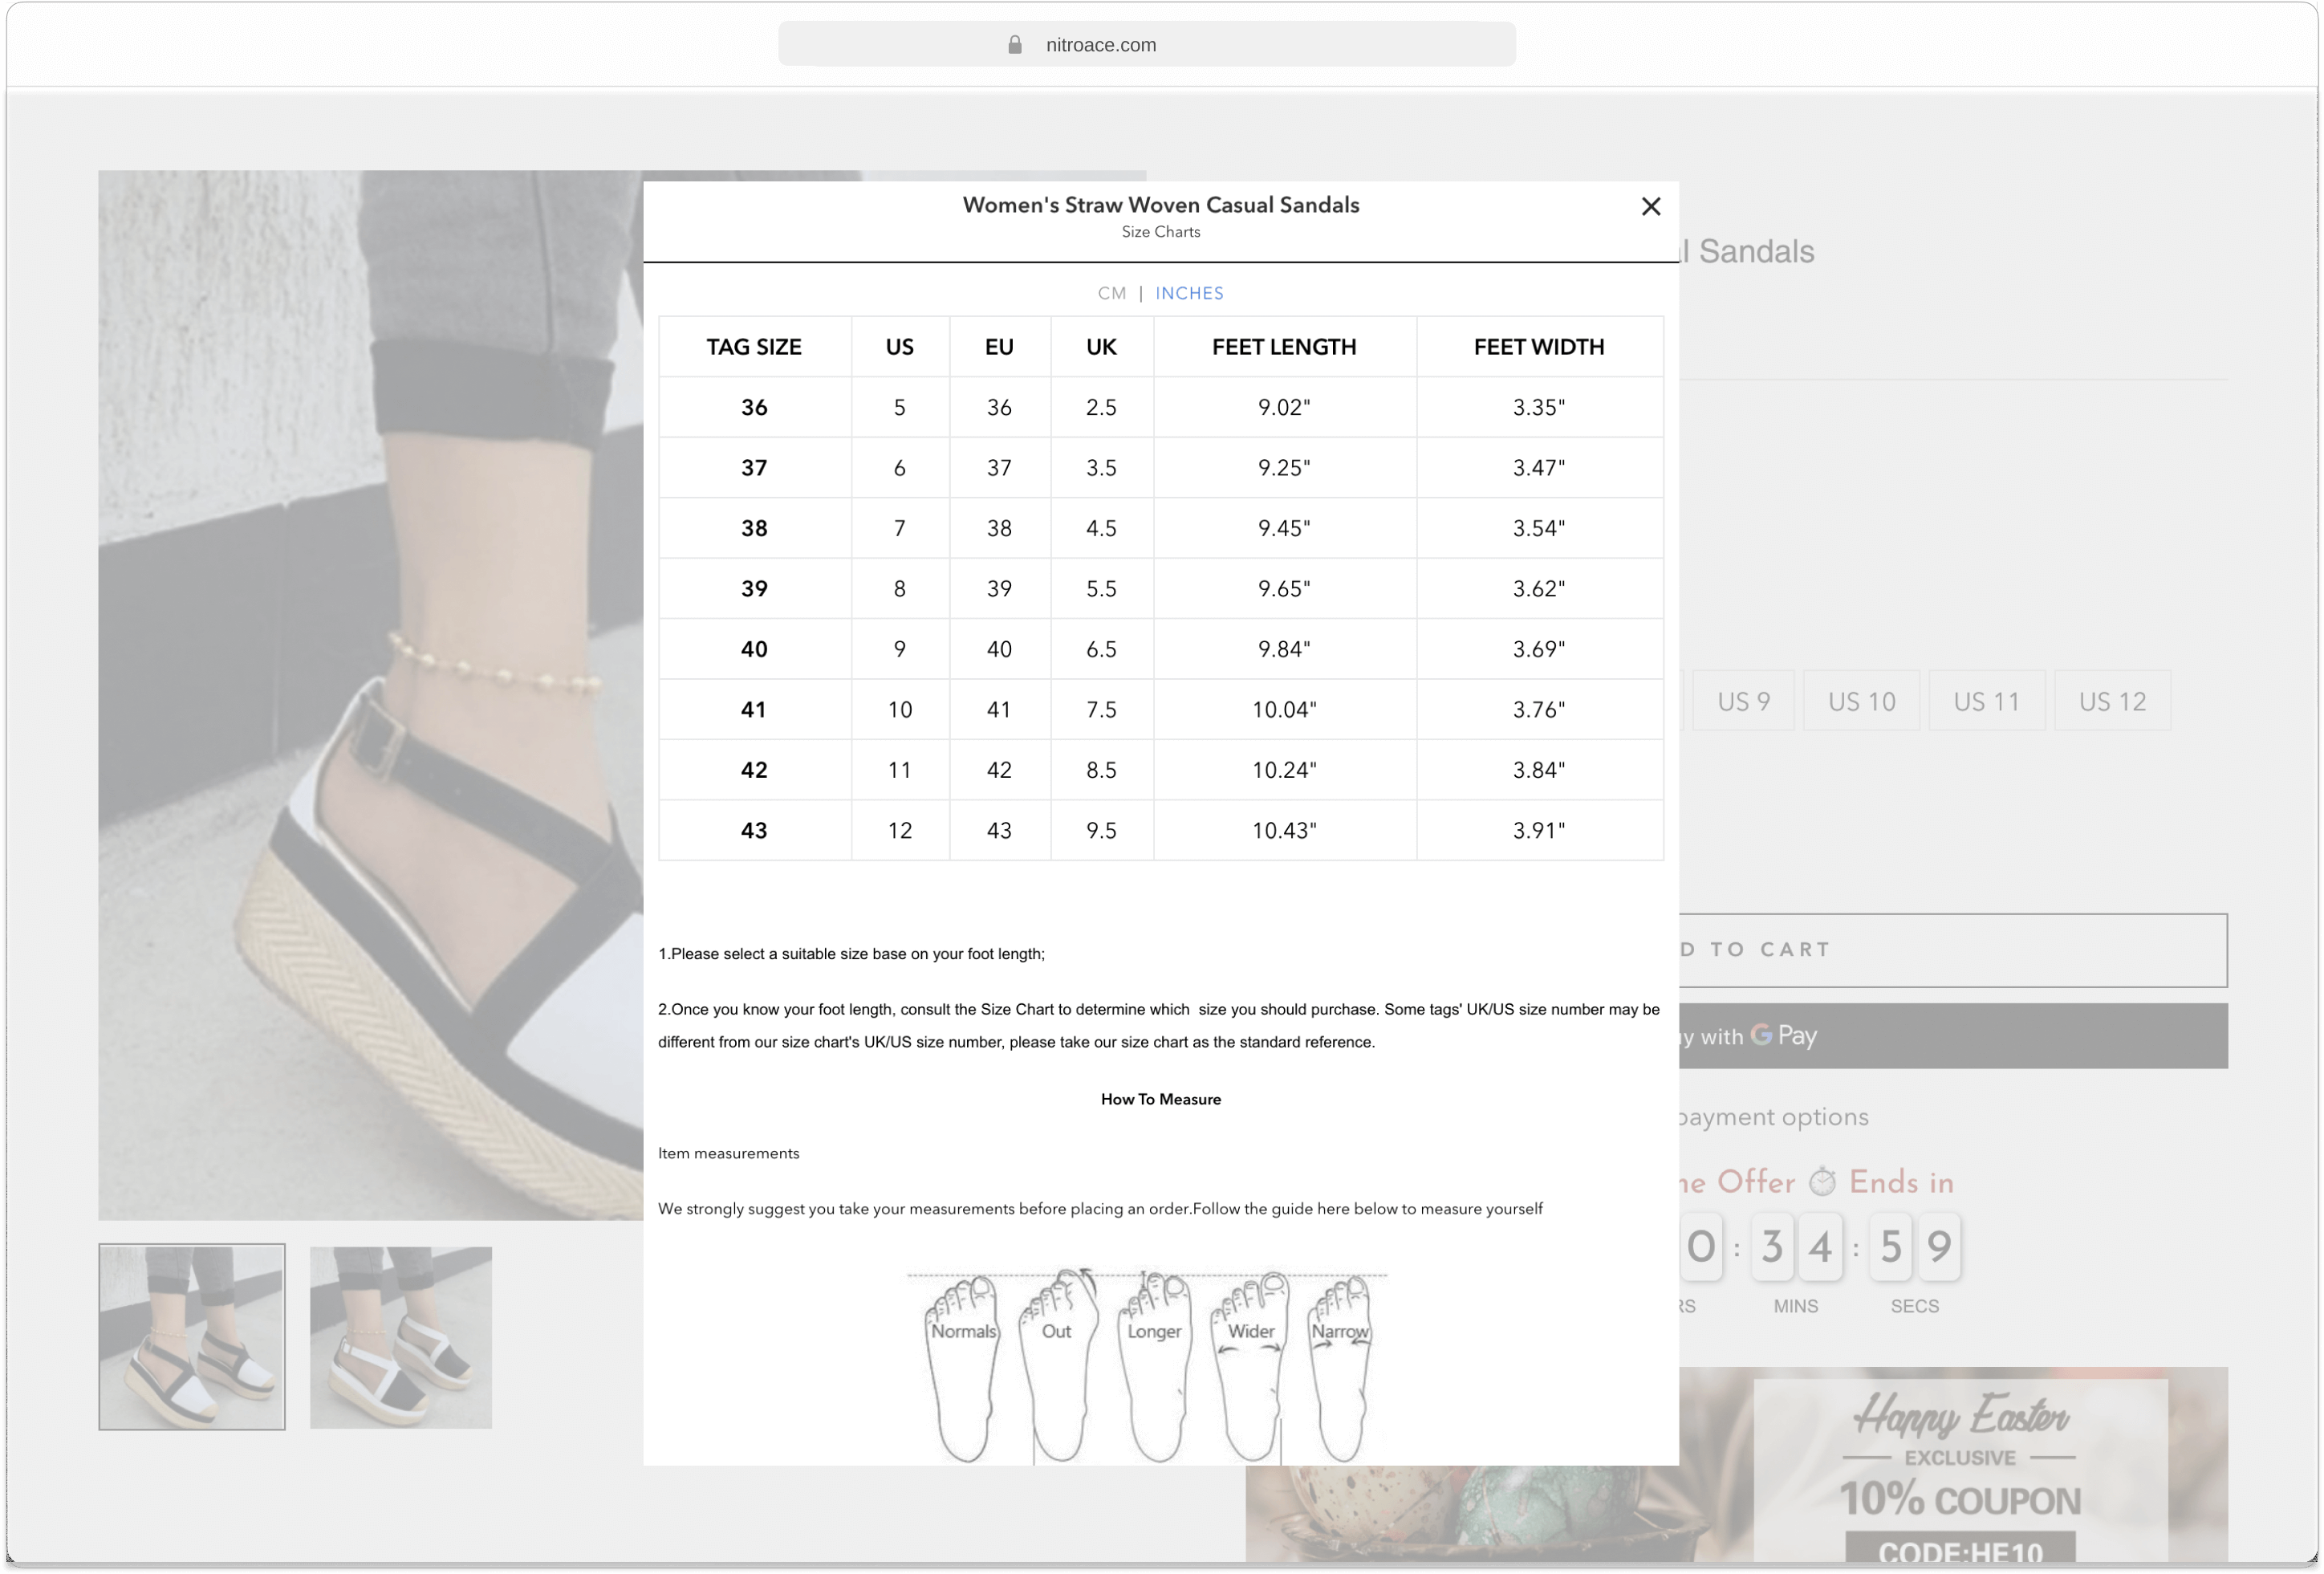The width and height of the screenshot is (2324, 1574).
Task: Switch size chart units to INCHES
Action: pos(1189,293)
